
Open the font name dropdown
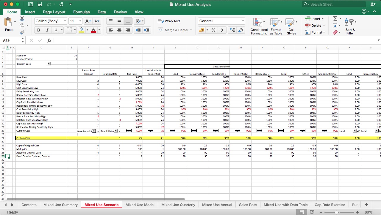click(65, 21)
